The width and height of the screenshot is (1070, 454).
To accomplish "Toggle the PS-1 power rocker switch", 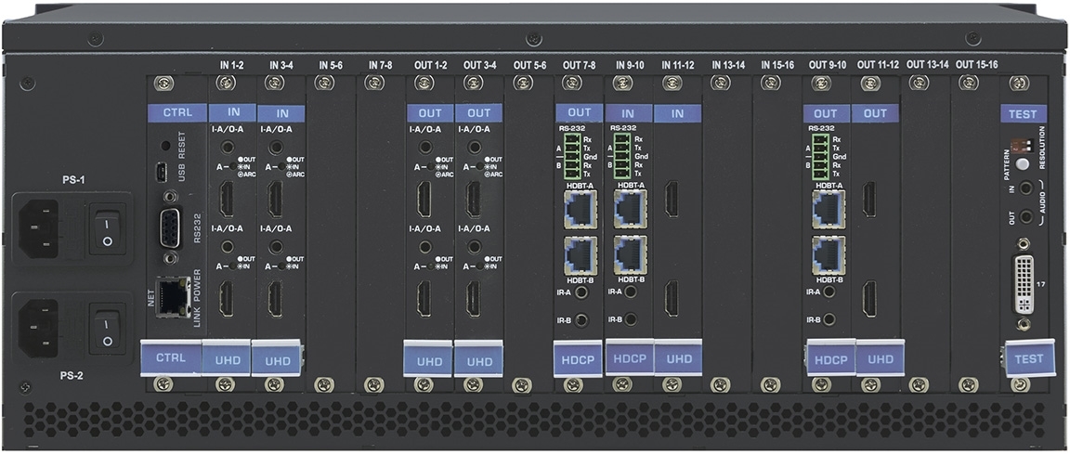I will point(107,226).
